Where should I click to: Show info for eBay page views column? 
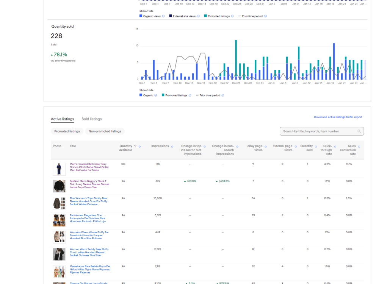(266, 147)
